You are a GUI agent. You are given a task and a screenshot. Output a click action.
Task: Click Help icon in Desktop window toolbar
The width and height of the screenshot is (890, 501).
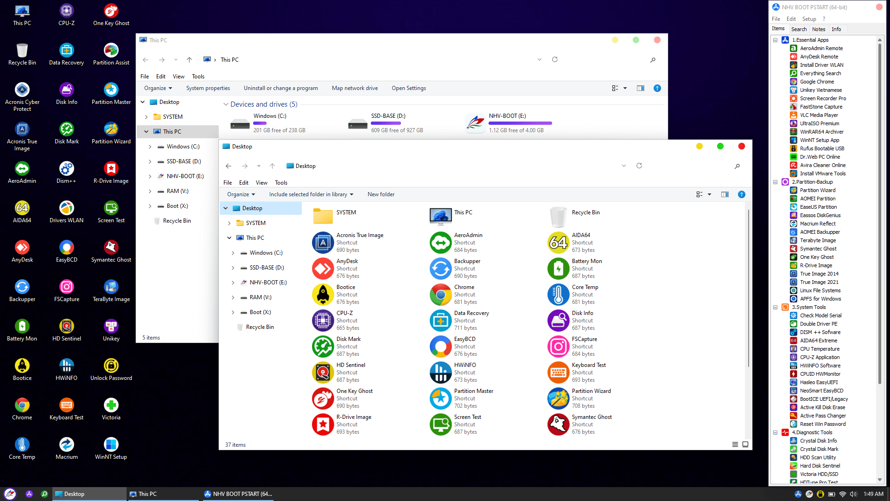pos(742,194)
